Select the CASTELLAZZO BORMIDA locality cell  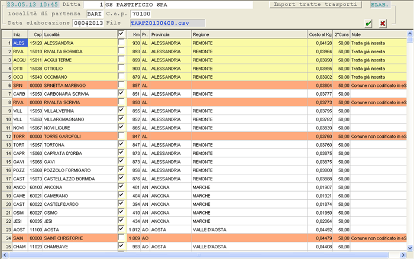click(x=80, y=179)
